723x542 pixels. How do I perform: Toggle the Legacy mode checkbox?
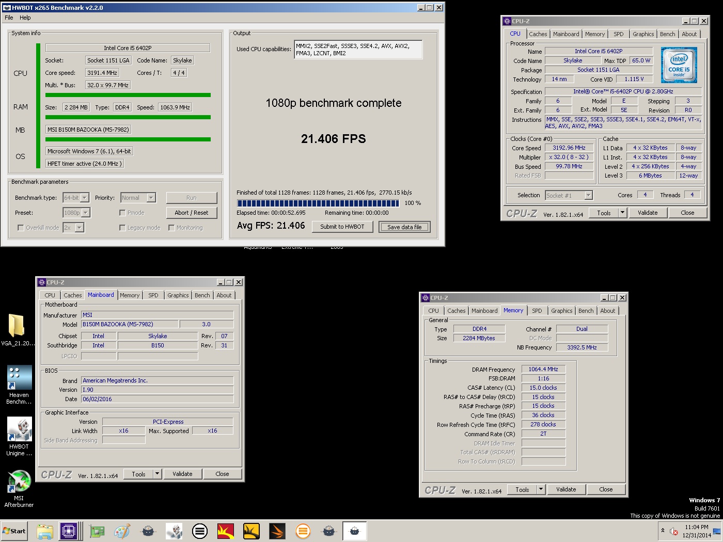[x=122, y=228]
